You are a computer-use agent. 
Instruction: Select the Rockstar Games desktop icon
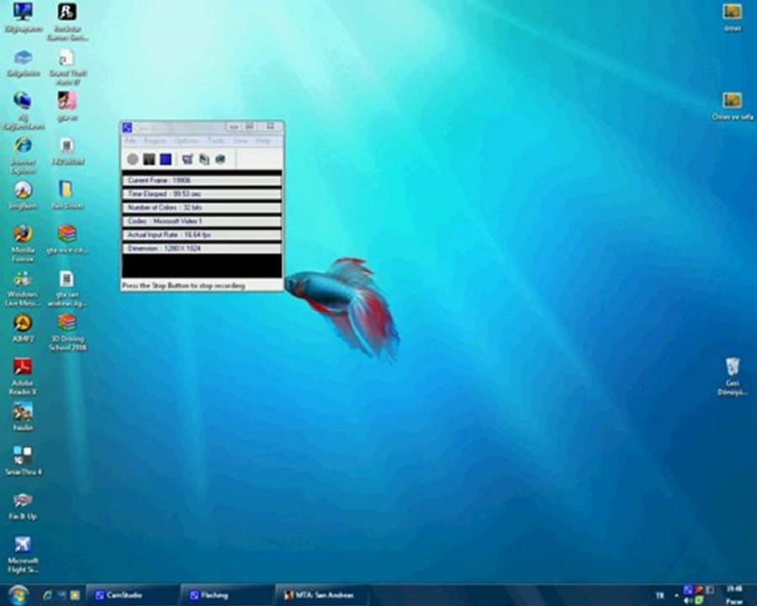(x=67, y=21)
